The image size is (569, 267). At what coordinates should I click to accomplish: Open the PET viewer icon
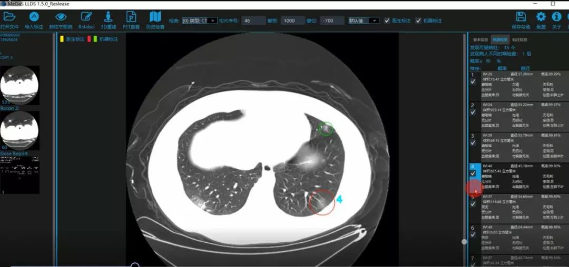click(131, 17)
